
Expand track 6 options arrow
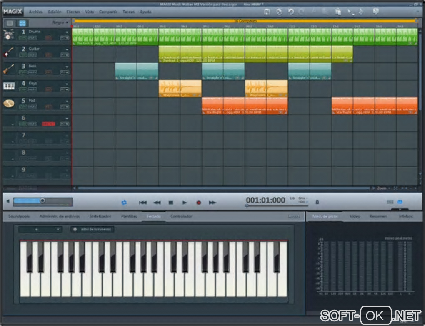pos(67,119)
